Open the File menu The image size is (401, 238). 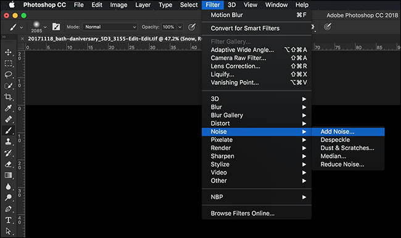(x=78, y=5)
